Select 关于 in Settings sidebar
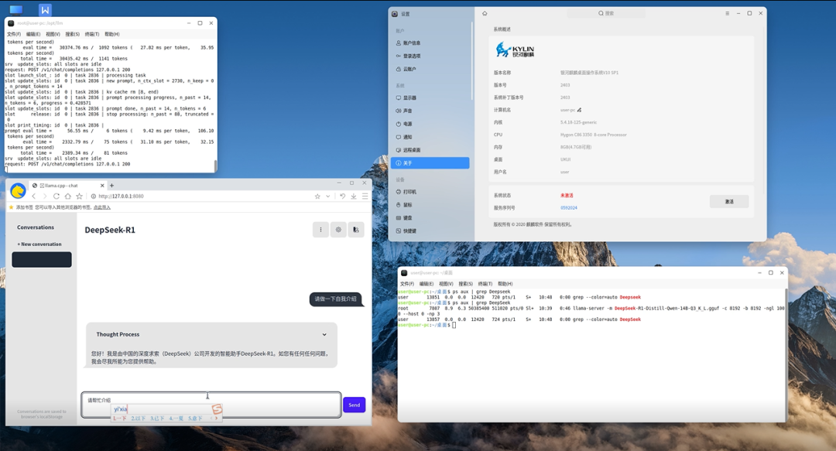The height and width of the screenshot is (451, 836). (x=430, y=163)
